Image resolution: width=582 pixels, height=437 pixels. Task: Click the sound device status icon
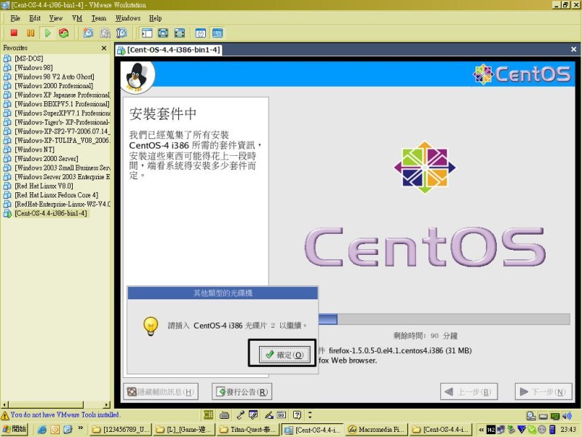(x=567, y=416)
